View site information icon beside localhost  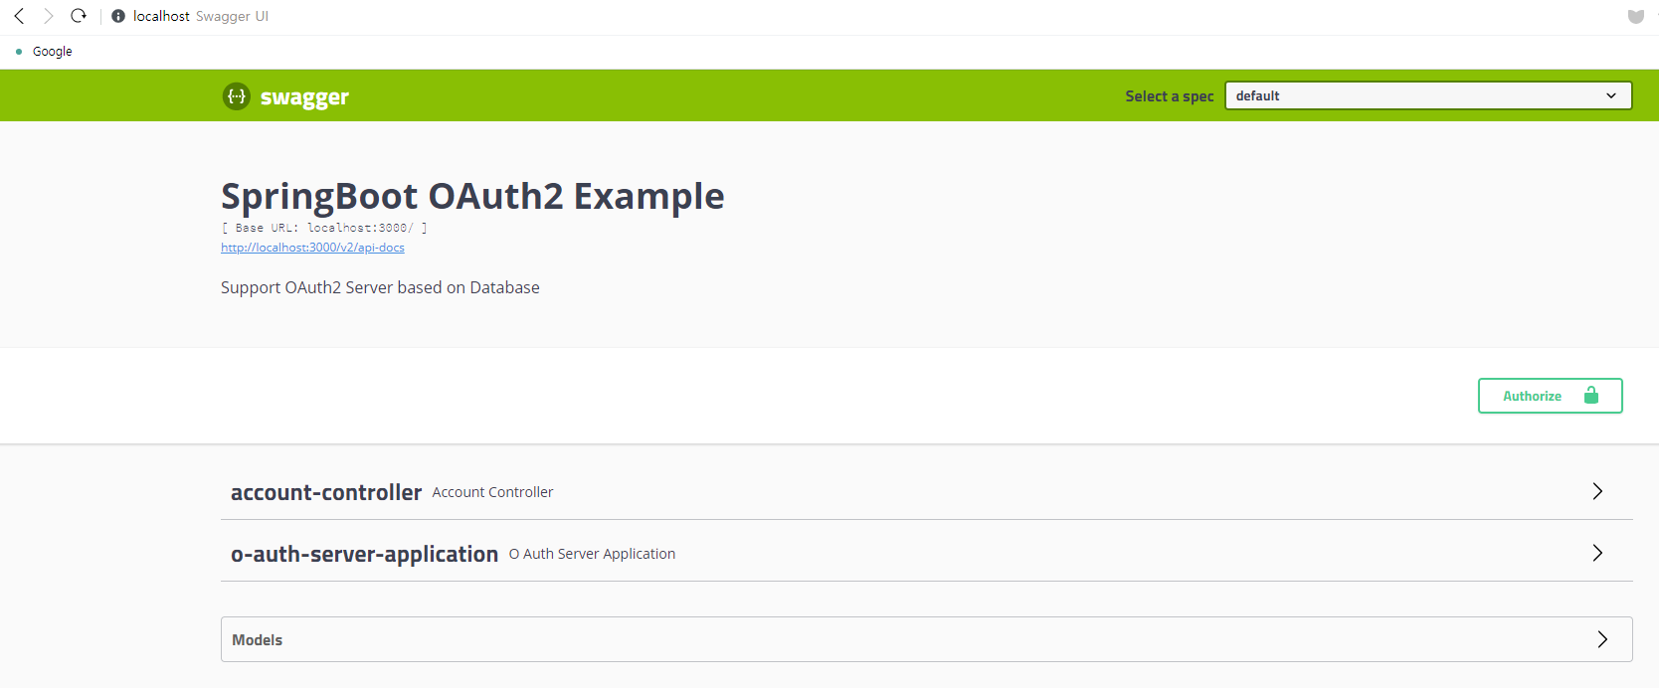(x=118, y=16)
